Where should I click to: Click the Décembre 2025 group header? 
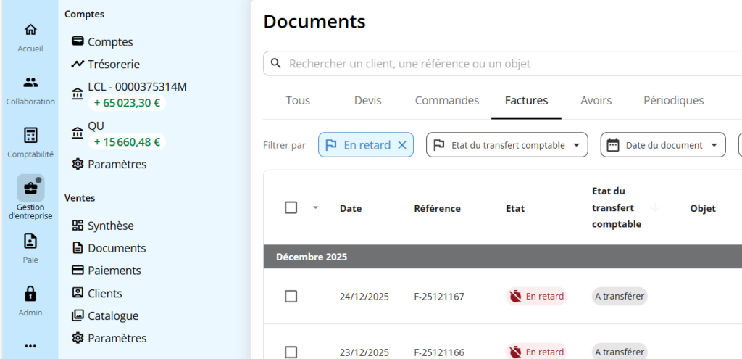coord(503,257)
